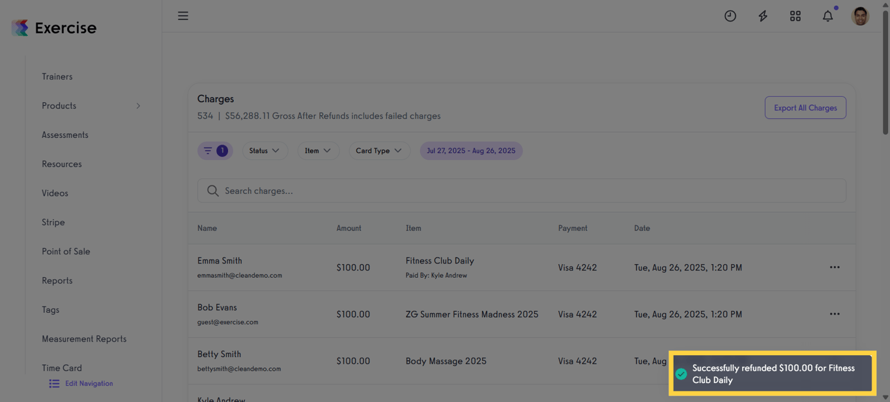This screenshot has width=890, height=402.
Task: Open the Status filter dropdown
Action: [x=265, y=150]
